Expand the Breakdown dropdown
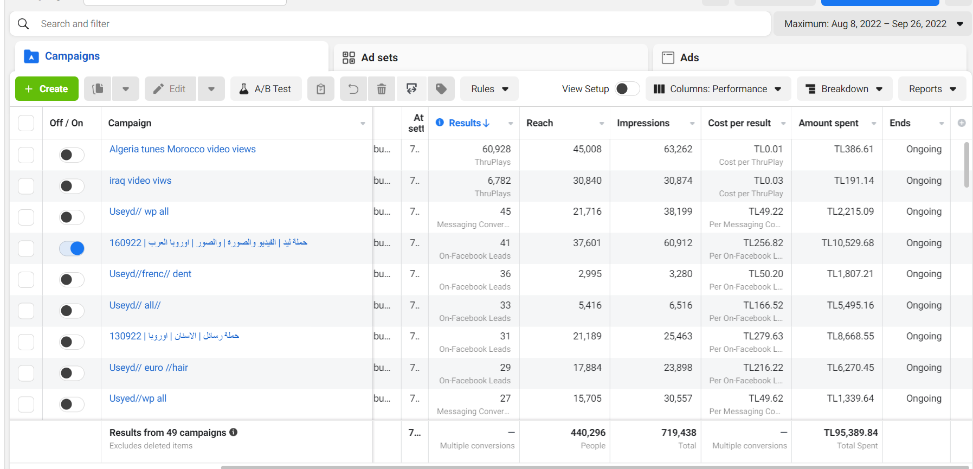The image size is (973, 469). (x=844, y=89)
